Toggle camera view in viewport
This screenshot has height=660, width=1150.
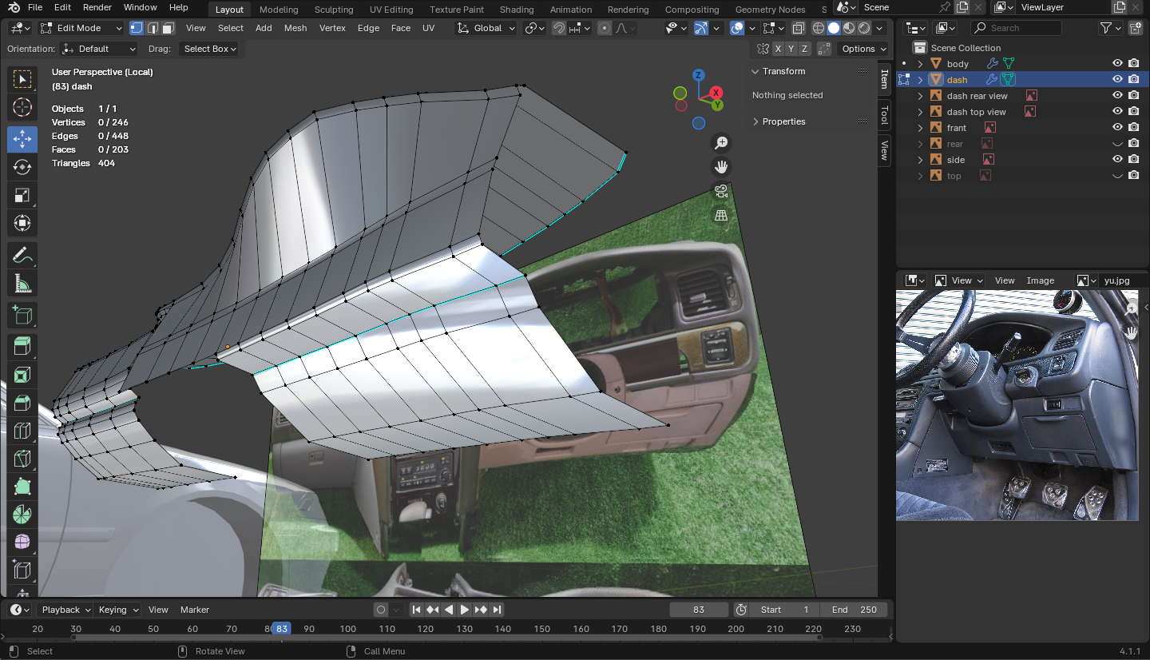721,191
